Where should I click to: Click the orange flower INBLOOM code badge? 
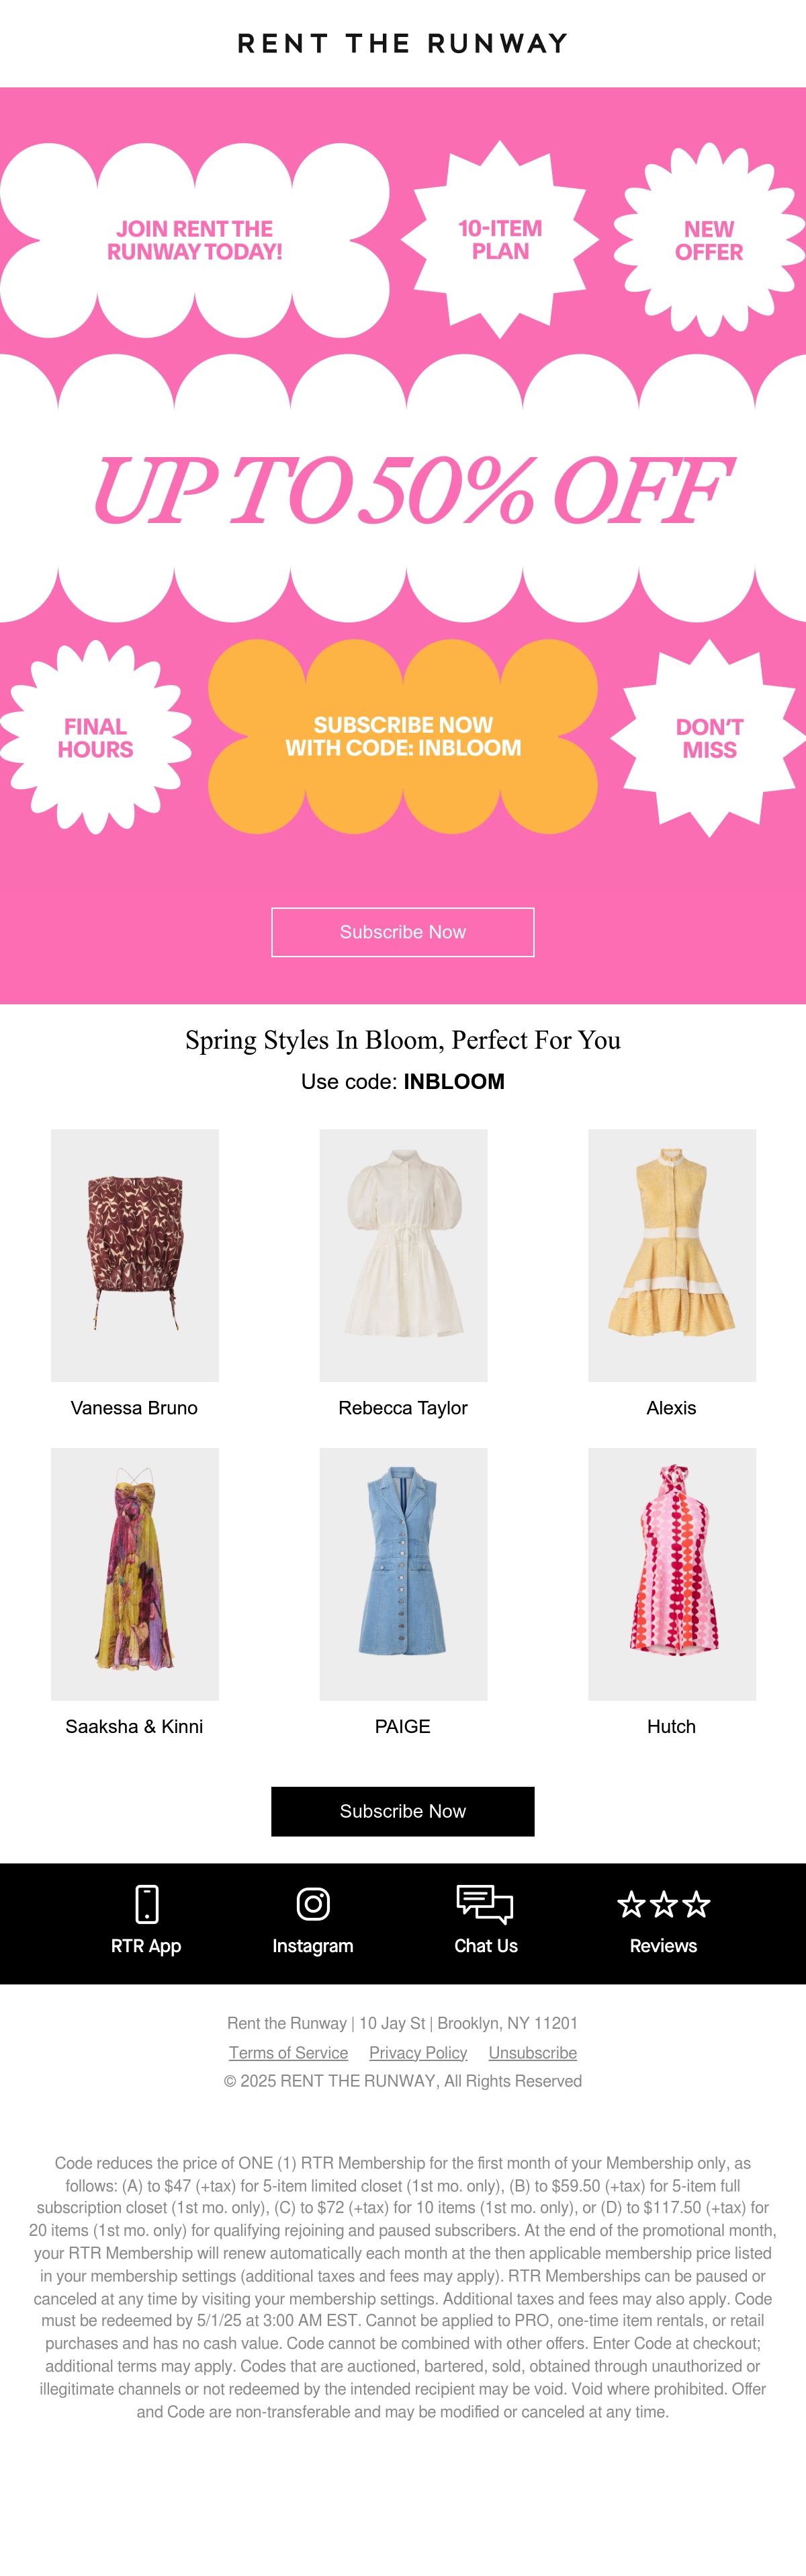pyautogui.click(x=402, y=737)
